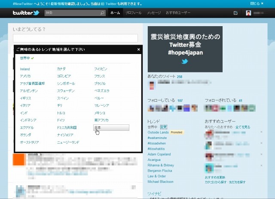This screenshot has width=275, height=199.
Task: Select 世界中 worldwide trends option
Action: click(x=25, y=58)
